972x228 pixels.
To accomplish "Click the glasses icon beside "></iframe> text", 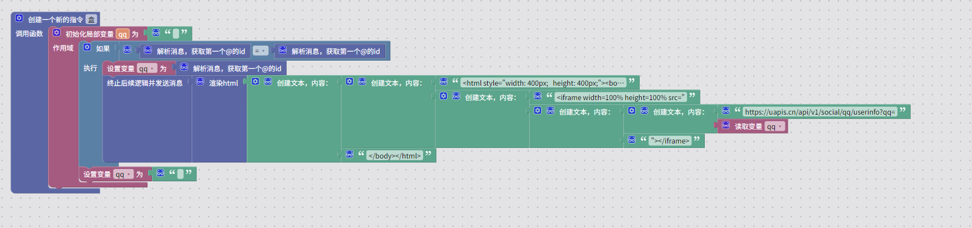I will (x=632, y=140).
